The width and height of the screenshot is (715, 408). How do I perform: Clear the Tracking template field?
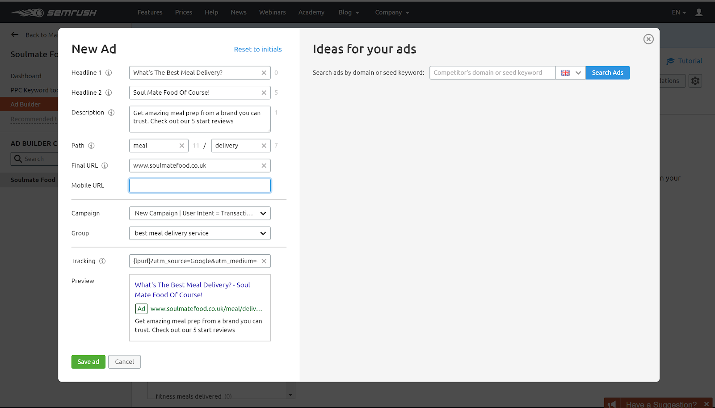264,261
